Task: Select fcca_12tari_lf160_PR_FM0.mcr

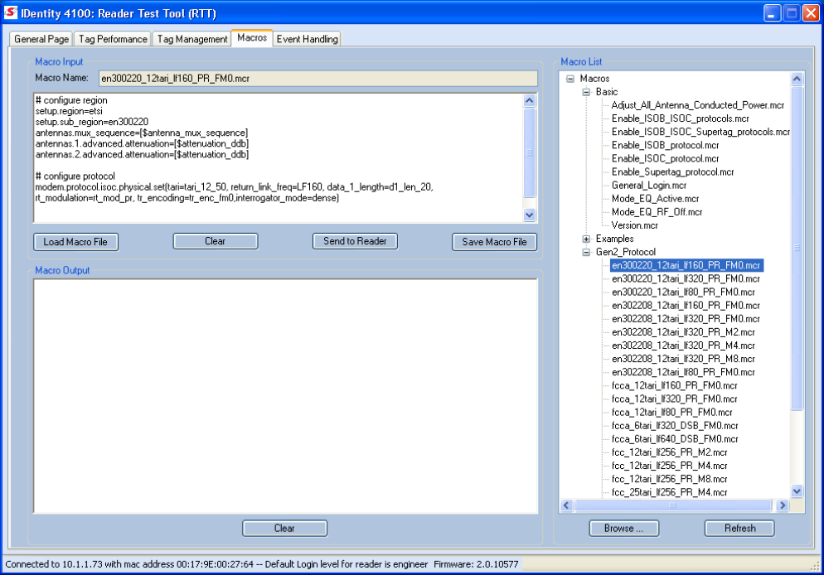Action: click(674, 385)
